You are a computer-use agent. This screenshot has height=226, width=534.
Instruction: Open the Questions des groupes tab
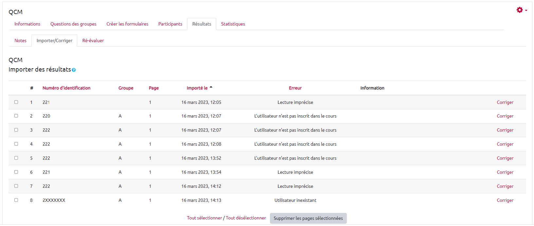tap(73, 24)
